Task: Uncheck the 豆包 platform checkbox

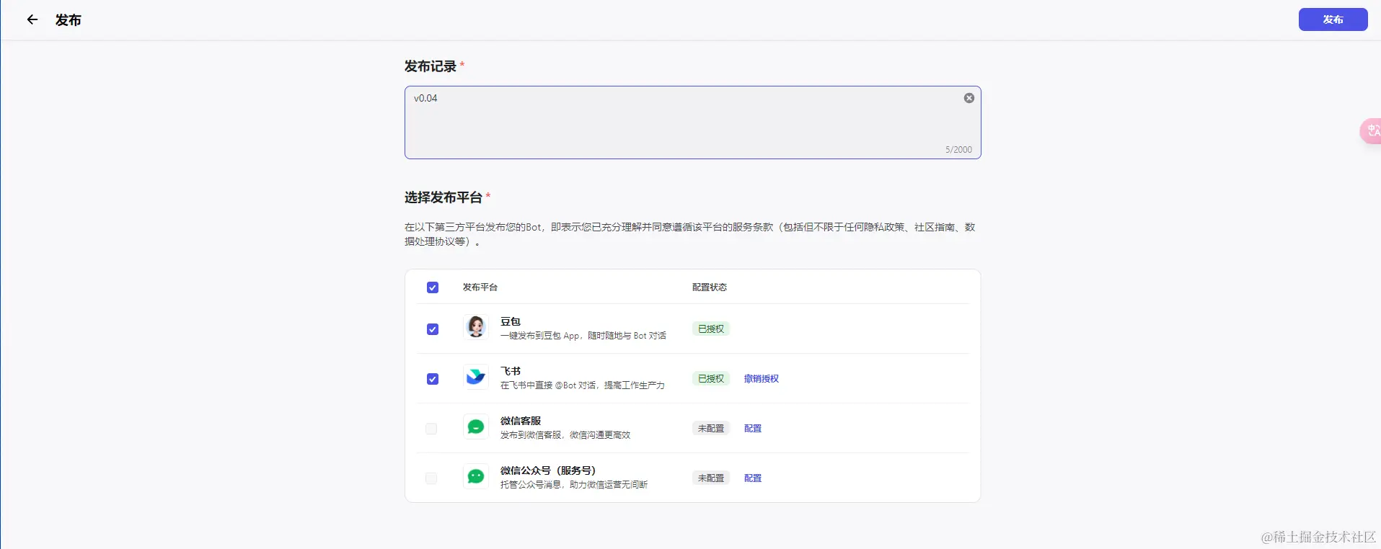Action: 433,329
